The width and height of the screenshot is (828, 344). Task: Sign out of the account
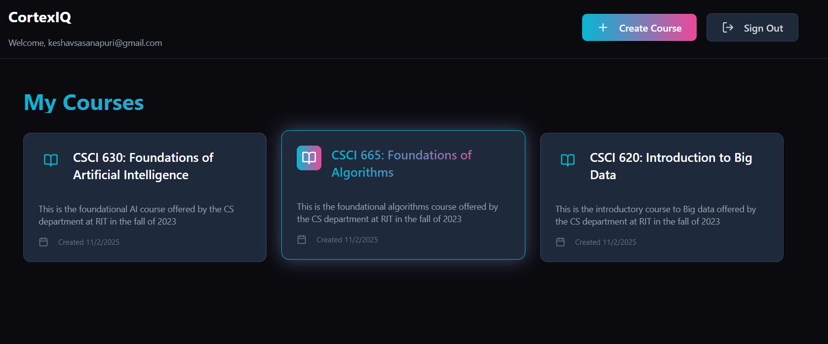tap(752, 28)
